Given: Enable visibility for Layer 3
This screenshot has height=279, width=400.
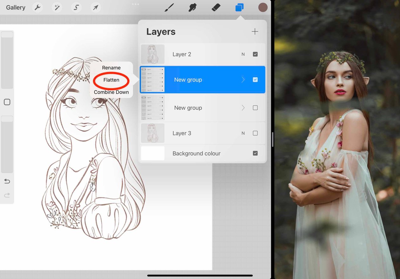Looking at the screenshot, I should tap(255, 133).
